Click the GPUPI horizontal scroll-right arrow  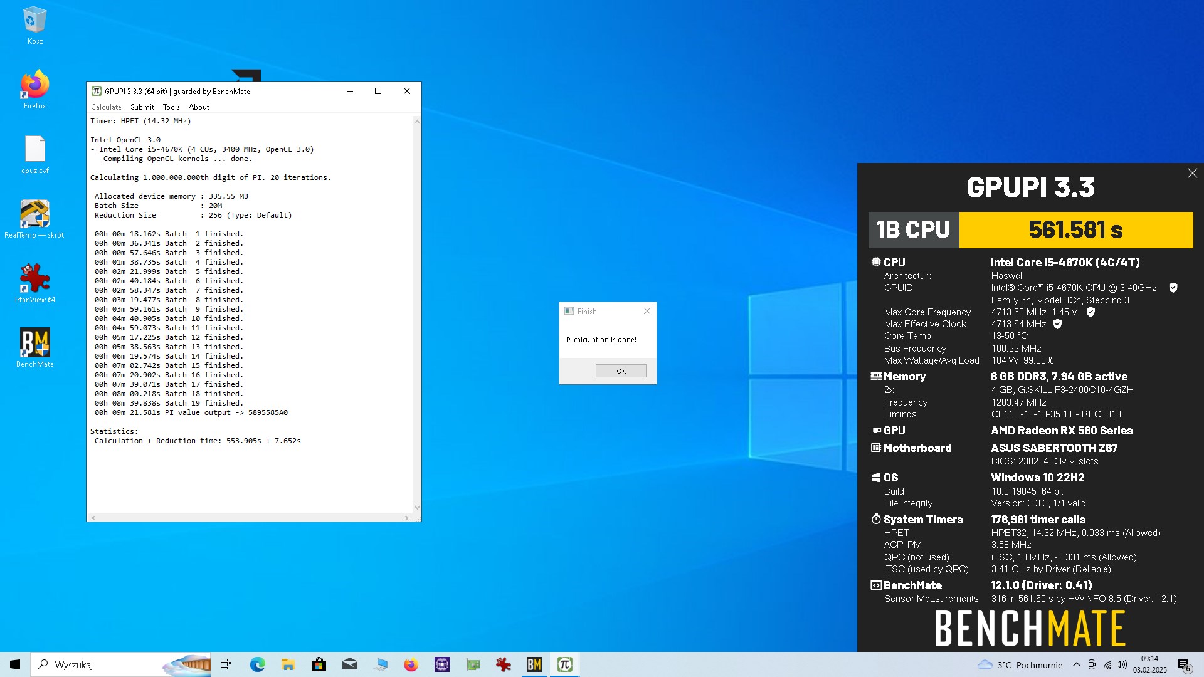(x=406, y=518)
